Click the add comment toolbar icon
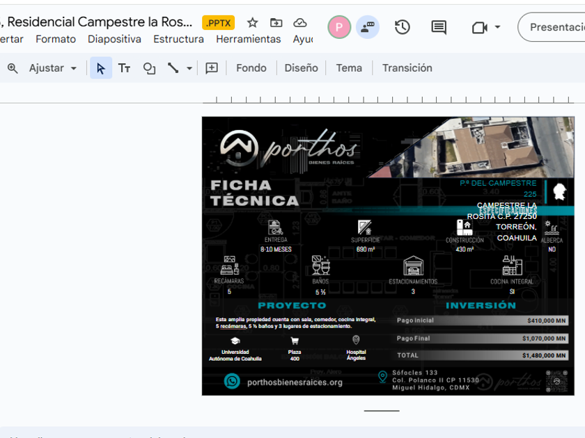Image resolution: width=585 pixels, height=438 pixels. (212, 68)
